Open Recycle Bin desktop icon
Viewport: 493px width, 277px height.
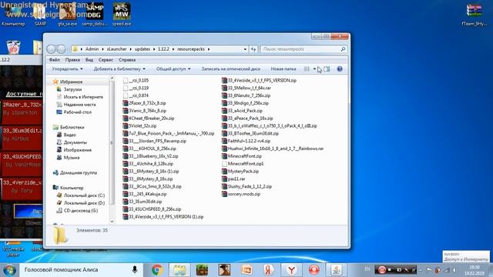[x=14, y=47]
